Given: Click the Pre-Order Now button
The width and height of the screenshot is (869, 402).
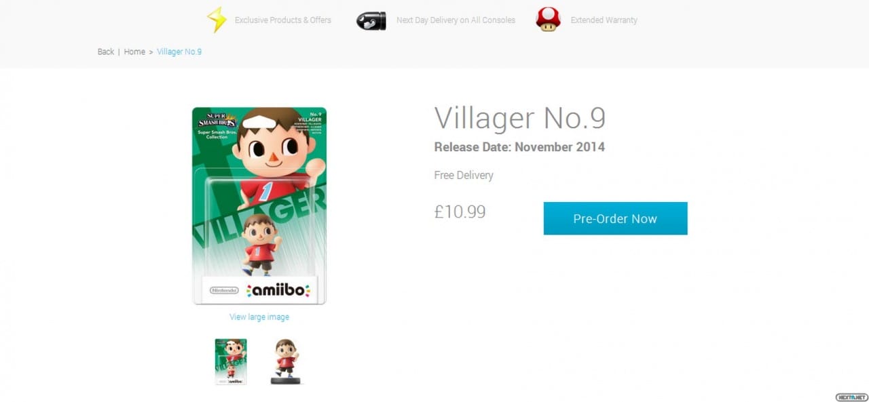Looking at the screenshot, I should coord(615,218).
